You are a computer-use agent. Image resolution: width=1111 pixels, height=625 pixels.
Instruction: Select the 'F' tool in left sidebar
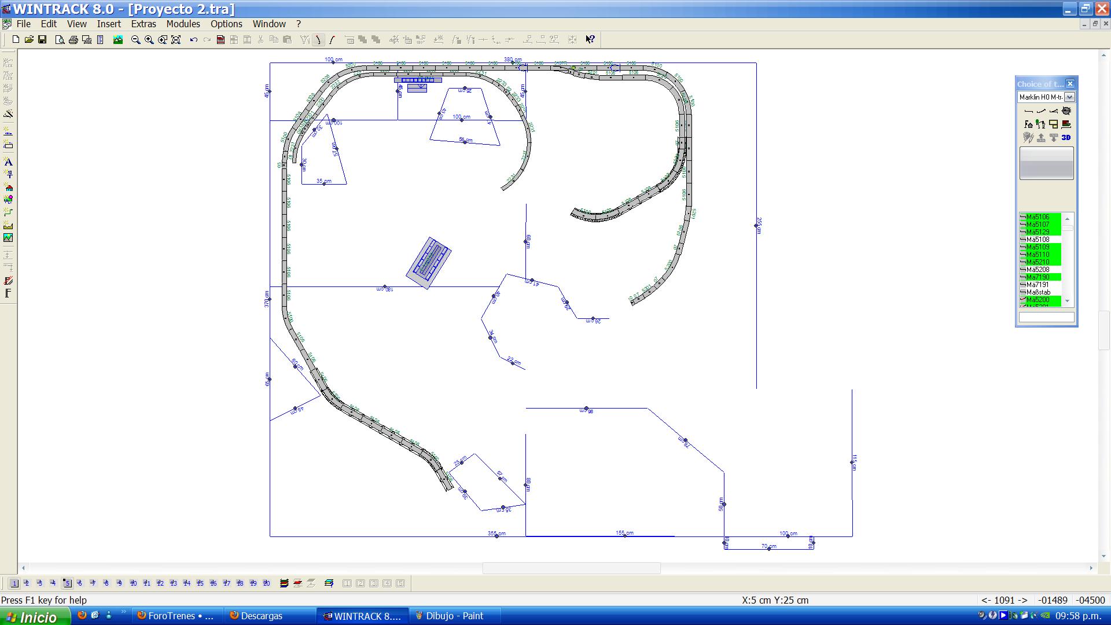8,293
